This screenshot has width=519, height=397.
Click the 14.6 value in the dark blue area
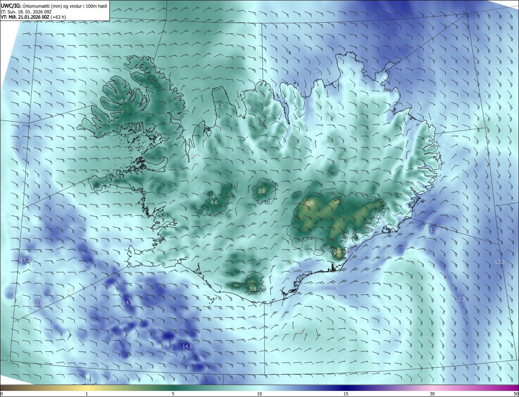pyautogui.click(x=187, y=347)
